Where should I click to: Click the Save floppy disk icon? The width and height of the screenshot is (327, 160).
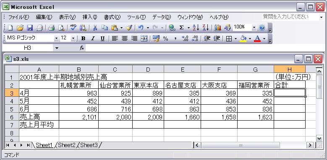[x=30, y=28]
